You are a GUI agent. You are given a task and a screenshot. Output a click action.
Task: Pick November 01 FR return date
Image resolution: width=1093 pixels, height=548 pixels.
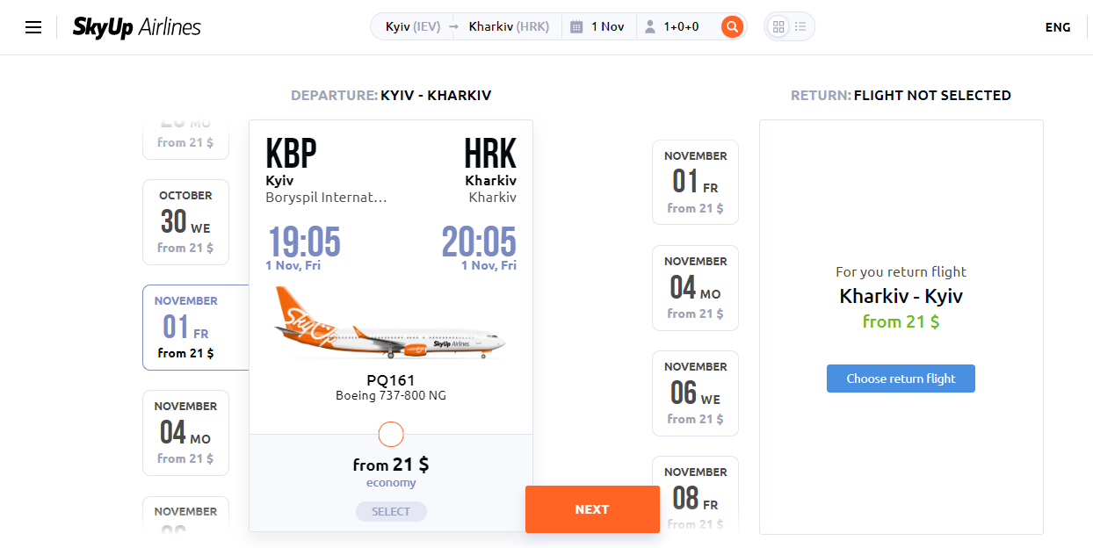695,183
